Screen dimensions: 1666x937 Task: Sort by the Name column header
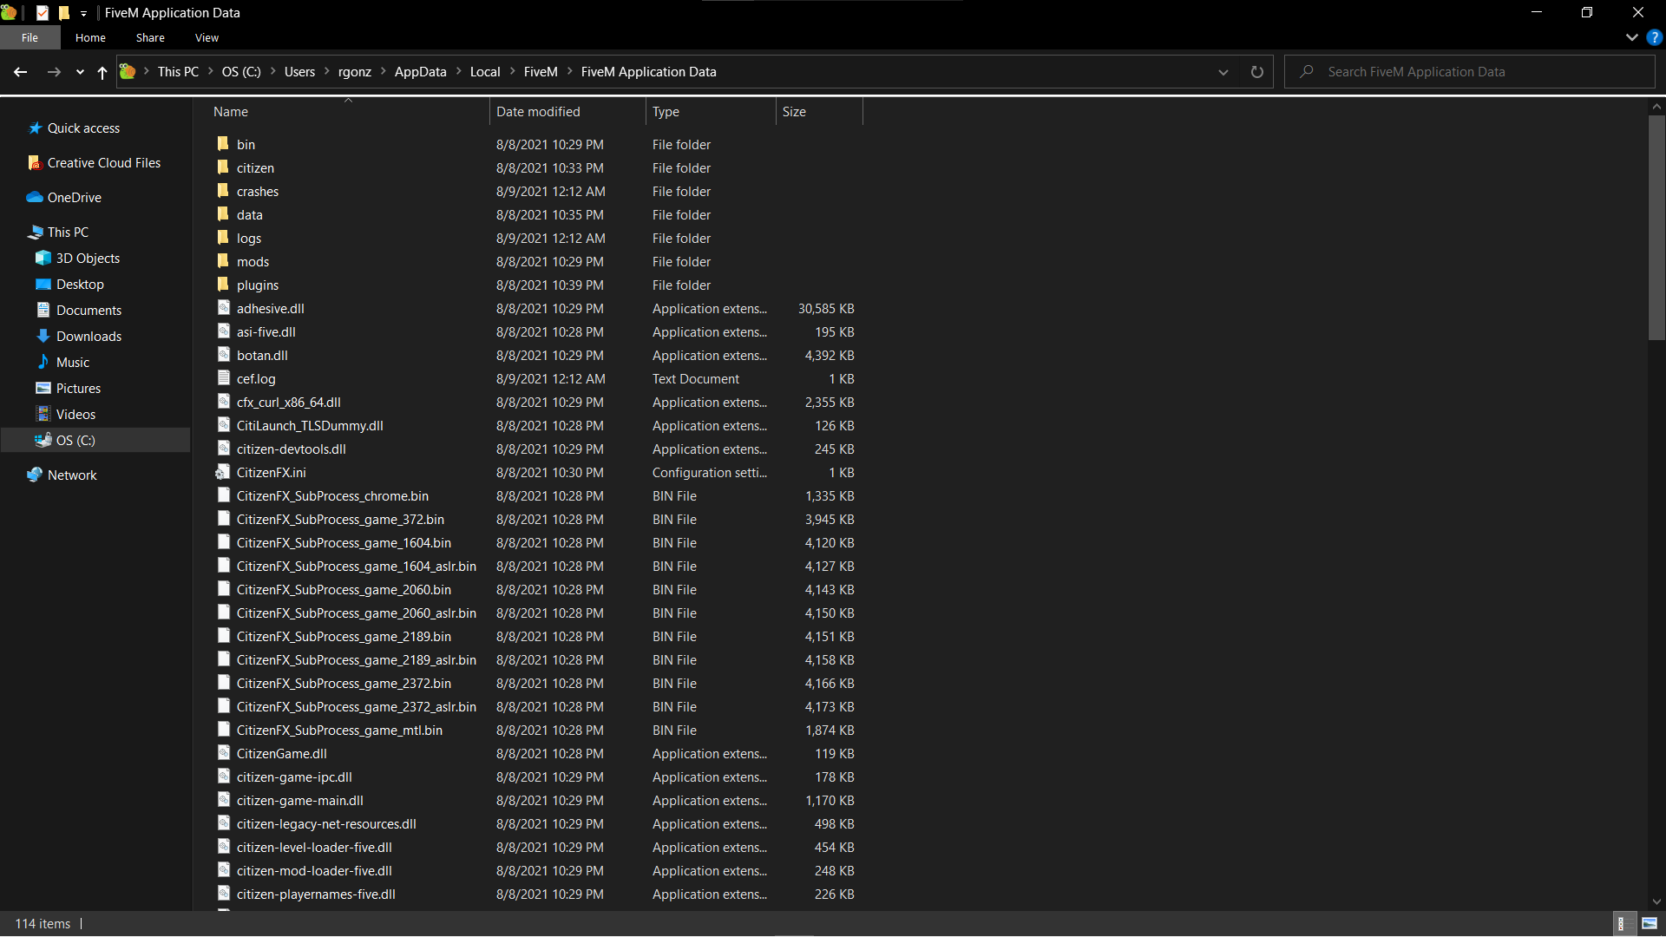(349, 112)
